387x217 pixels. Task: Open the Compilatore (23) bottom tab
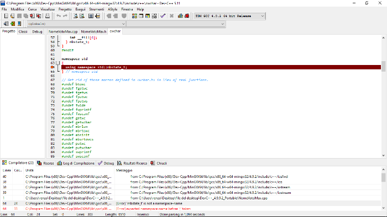[x=18, y=162]
